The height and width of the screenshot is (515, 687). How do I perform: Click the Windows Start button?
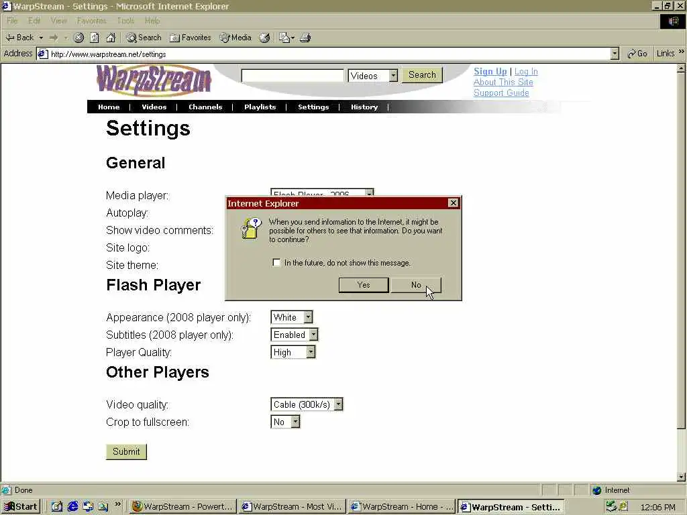pos(21,507)
